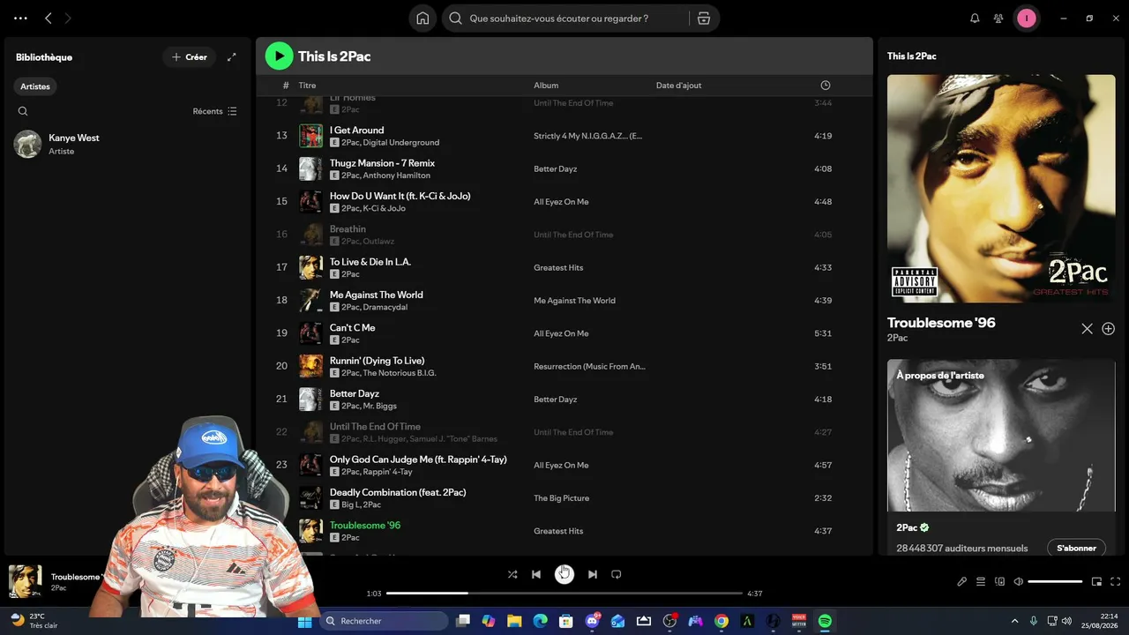Open the À propos de l'artiste card
The width and height of the screenshot is (1129, 635).
tap(1001, 457)
